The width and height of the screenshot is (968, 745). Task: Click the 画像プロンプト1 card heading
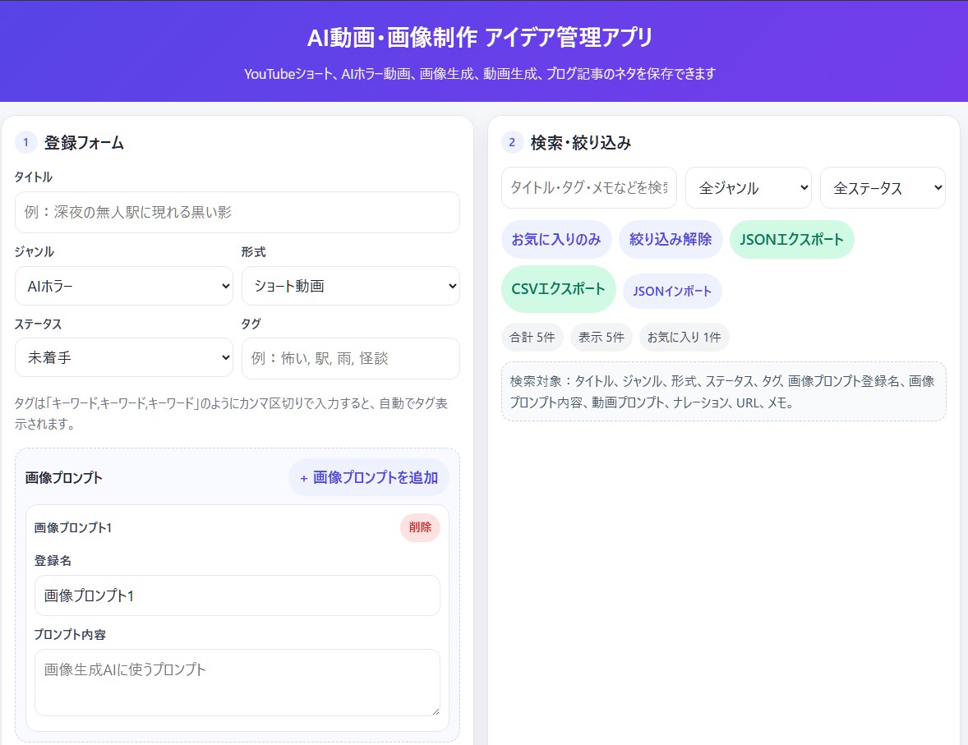coord(73,527)
